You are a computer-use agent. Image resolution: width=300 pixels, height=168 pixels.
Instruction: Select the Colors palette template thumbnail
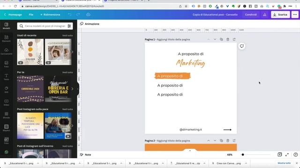click(30, 52)
